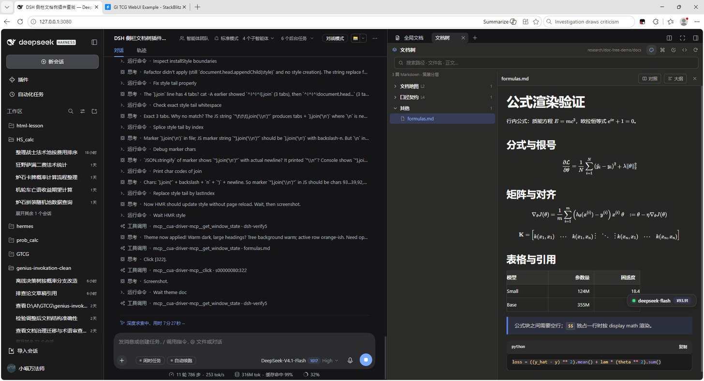The width and height of the screenshot is (704, 381).
Task: Open dropdown arrow beside the yellow icon
Action: pos(363,38)
